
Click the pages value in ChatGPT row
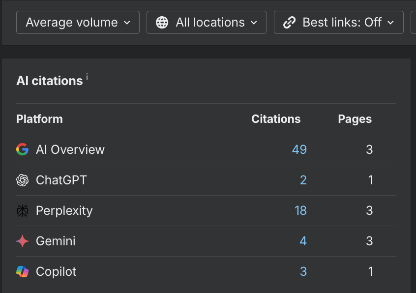[x=371, y=180]
